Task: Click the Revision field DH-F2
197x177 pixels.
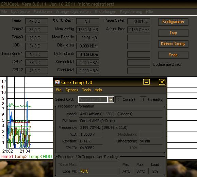Action: 91,141
